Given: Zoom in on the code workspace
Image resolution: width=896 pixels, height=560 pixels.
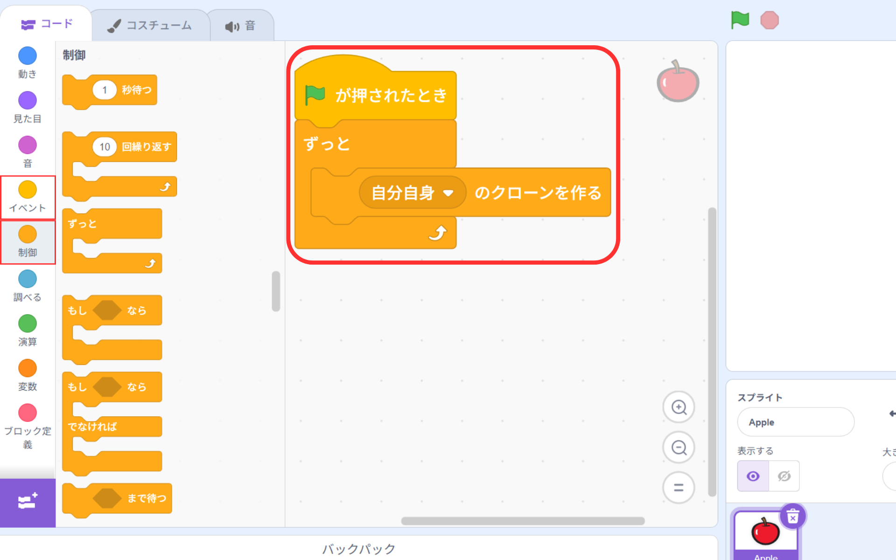Looking at the screenshot, I should coord(679,407).
